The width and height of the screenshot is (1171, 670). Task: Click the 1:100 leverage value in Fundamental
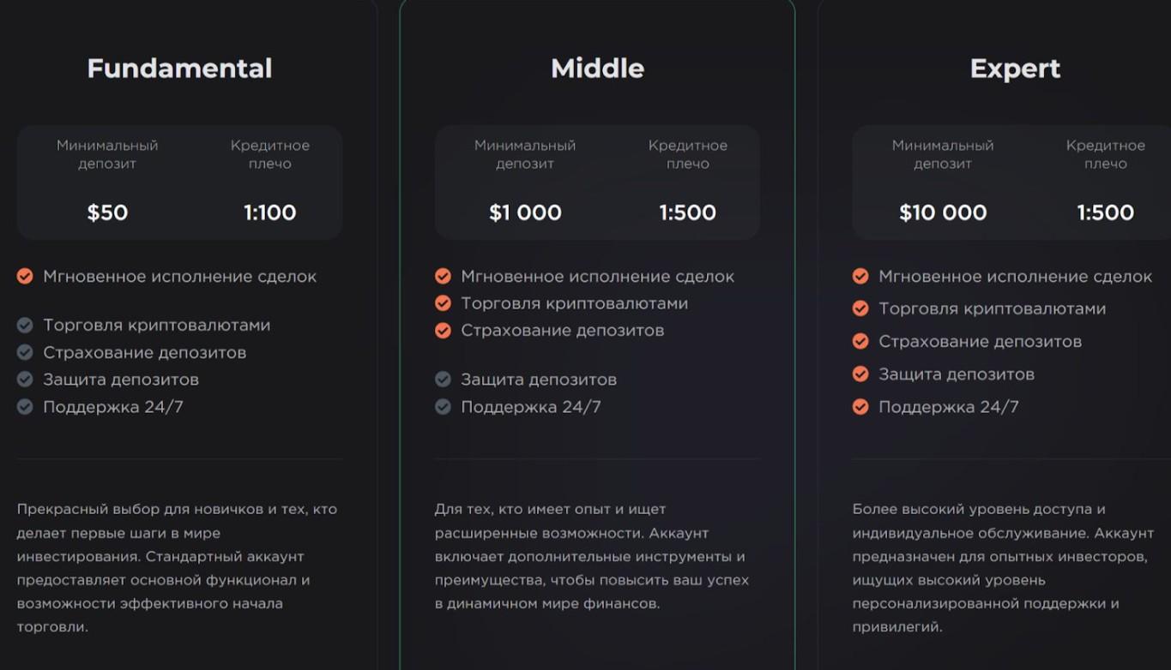pyautogui.click(x=269, y=212)
